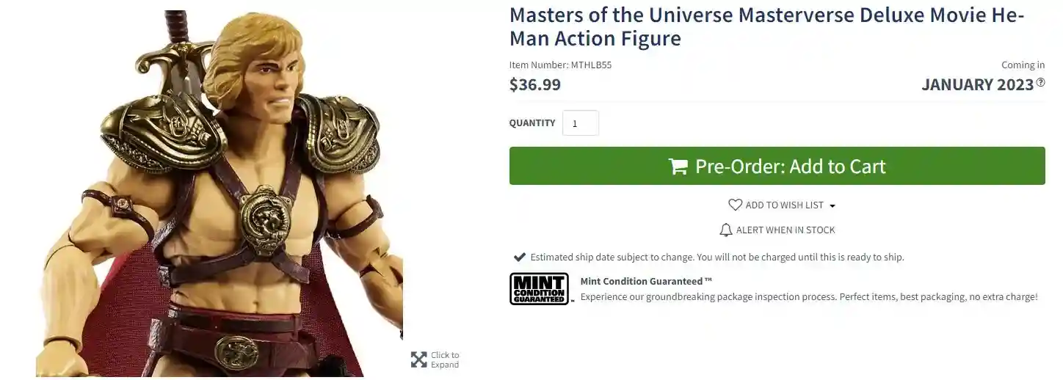The width and height of the screenshot is (1063, 380).
Task: Click the Mint Condition Guaranteed heading text
Action: [x=646, y=281]
